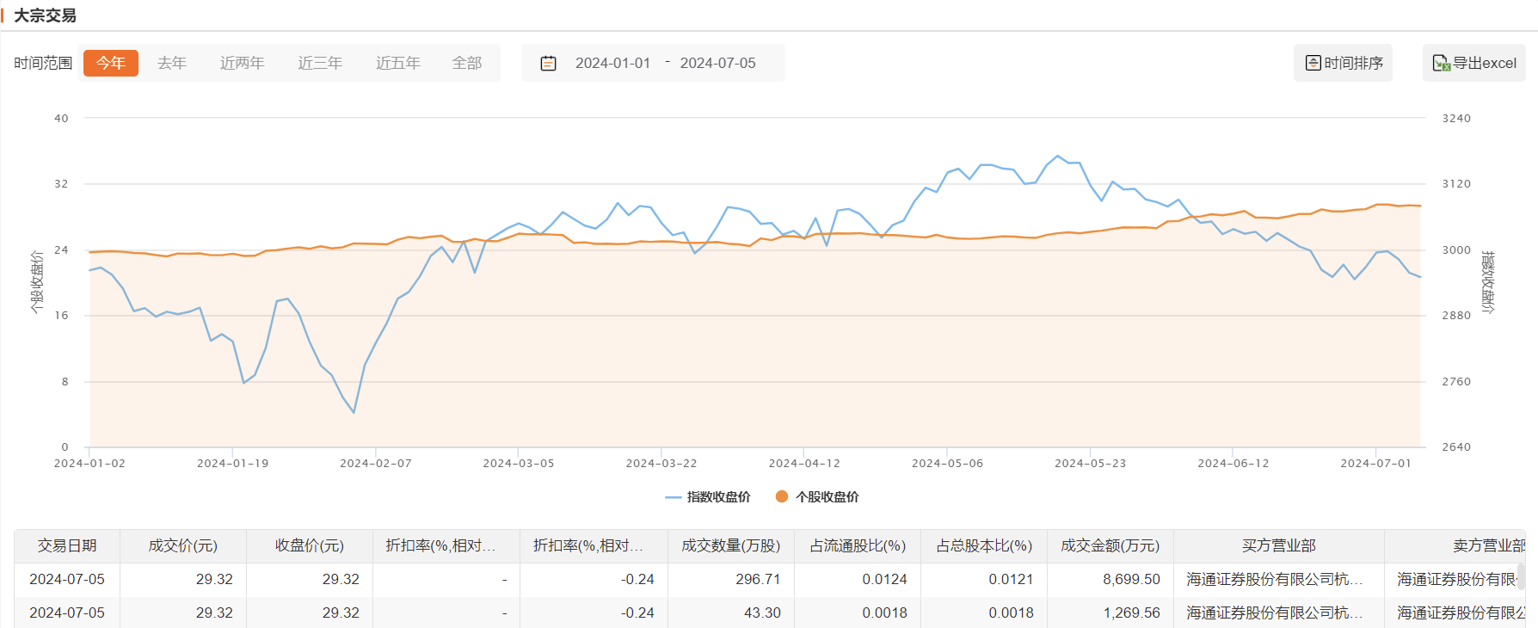This screenshot has width=1538, height=628.
Task: Click the 占流通股比(%) column header
Action: [858, 545]
